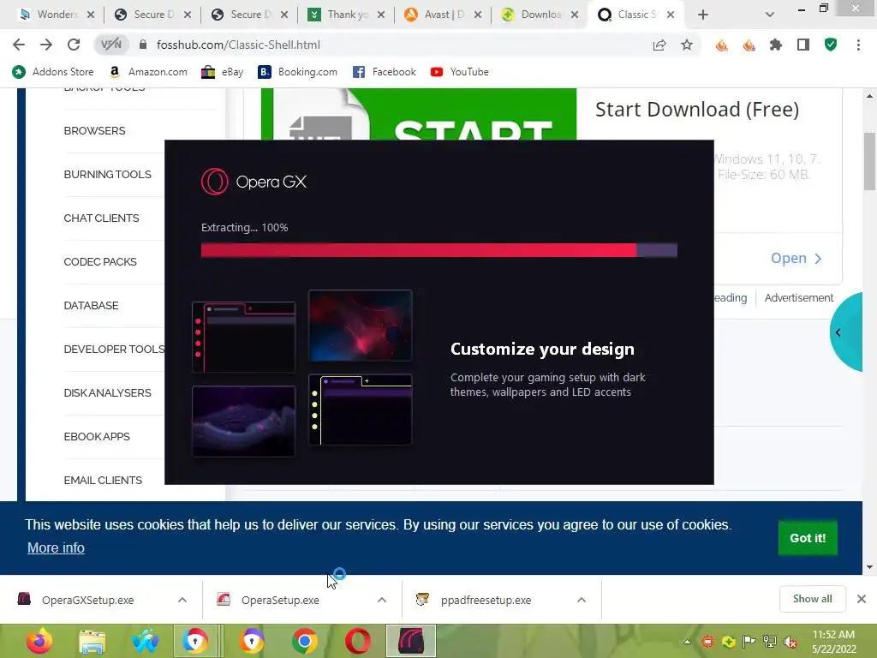The image size is (877, 658).
Task: Select CODEC PACKS category
Action: click(100, 262)
